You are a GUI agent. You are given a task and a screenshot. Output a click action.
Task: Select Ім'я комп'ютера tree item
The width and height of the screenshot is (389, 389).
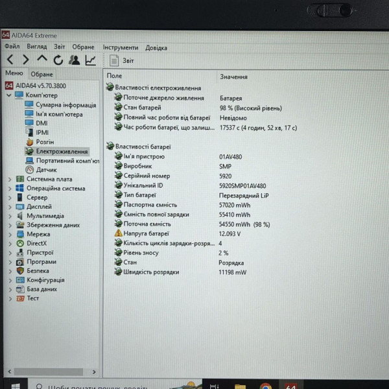coord(54,114)
